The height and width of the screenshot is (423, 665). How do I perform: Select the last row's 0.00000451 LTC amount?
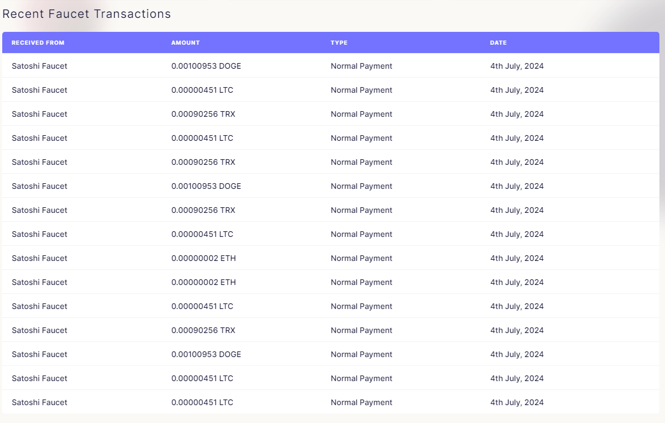(x=202, y=403)
